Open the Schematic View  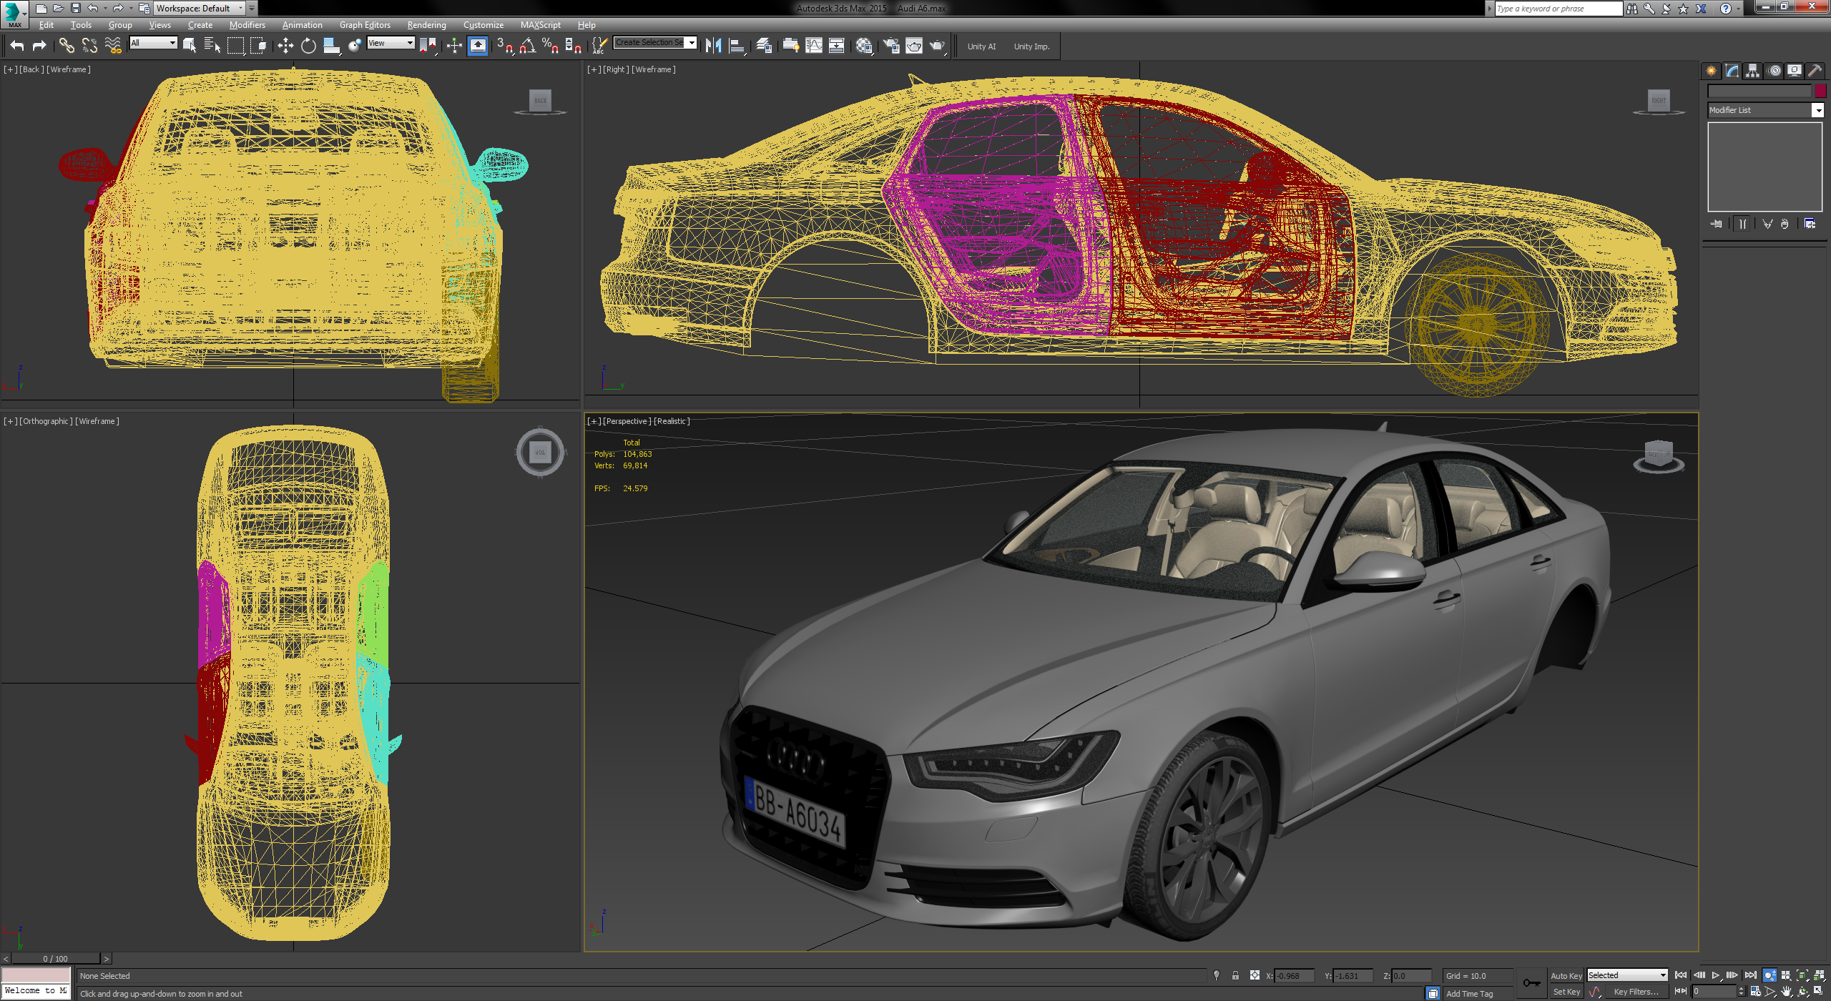click(x=837, y=46)
